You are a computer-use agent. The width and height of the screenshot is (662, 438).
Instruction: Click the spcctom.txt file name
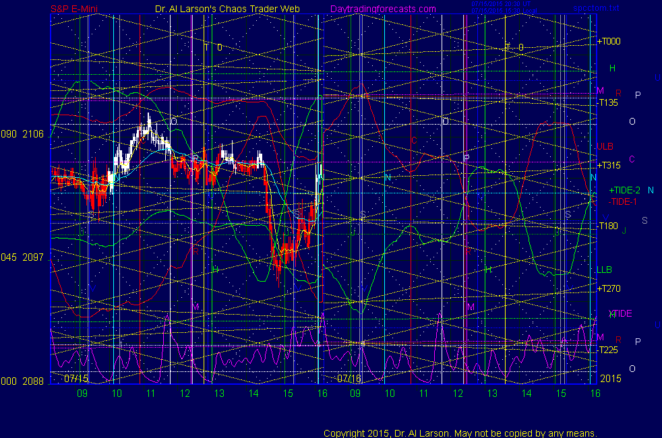pyautogui.click(x=596, y=8)
